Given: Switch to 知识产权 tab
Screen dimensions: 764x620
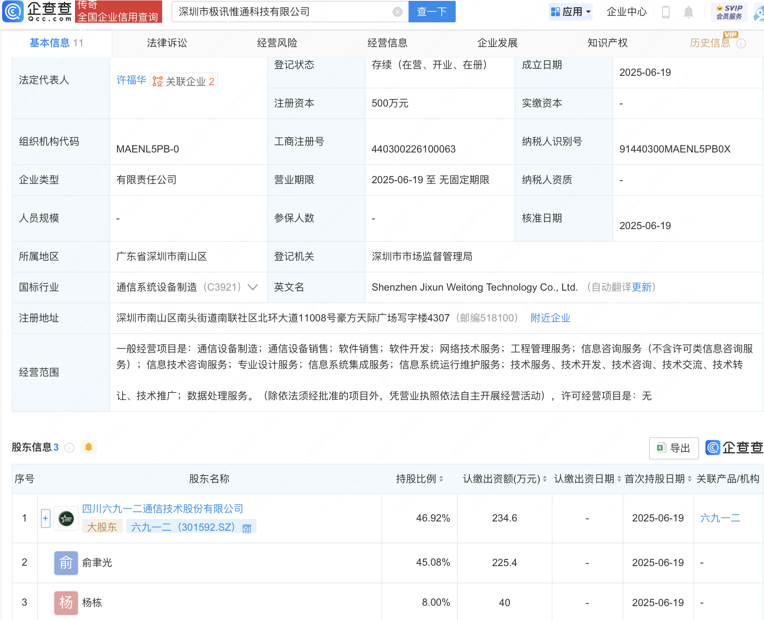Looking at the screenshot, I should [x=607, y=43].
